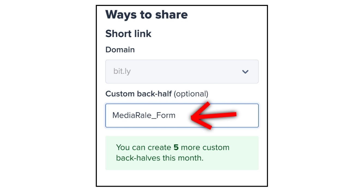Select the MediaRale_Form entry
Image resolution: width=349 pixels, height=196 pixels.
144,115
